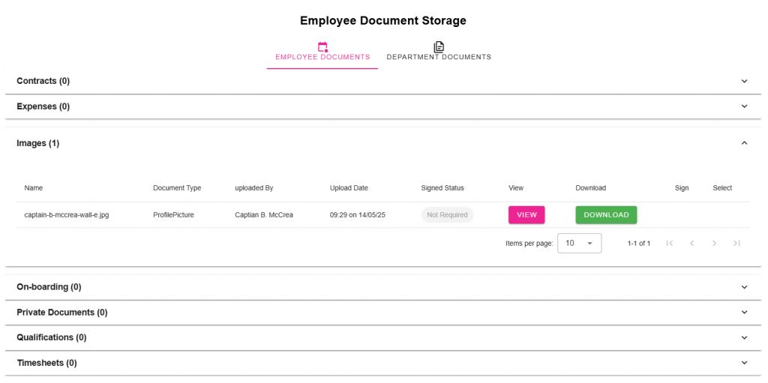Screen dimensions: 768x383
Task: Jump to last page of results
Action: (736, 243)
